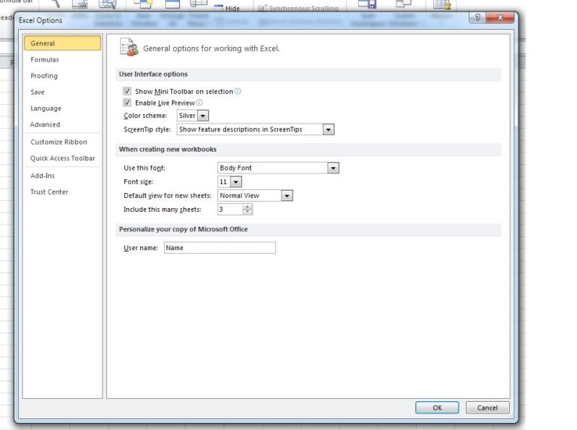Open the Trust Center page
Viewport: 577px width, 430px height.
click(49, 192)
